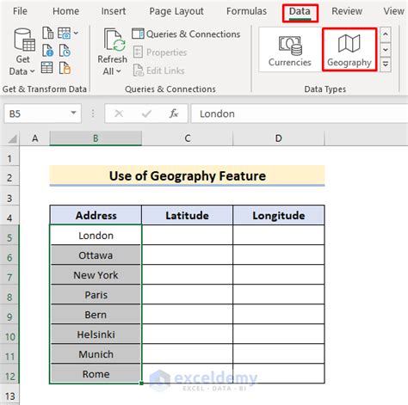Click the Select All corner triangle

coord(12,139)
